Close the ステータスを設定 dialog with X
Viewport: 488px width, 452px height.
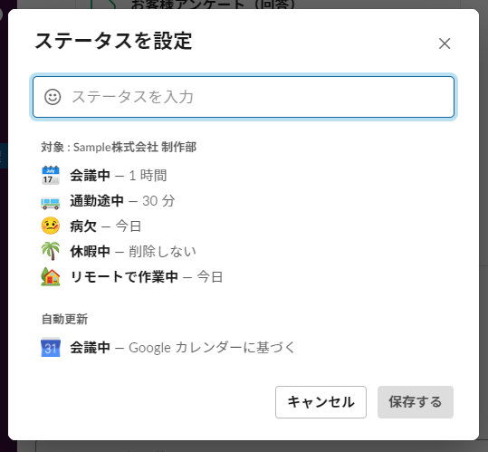[x=445, y=43]
